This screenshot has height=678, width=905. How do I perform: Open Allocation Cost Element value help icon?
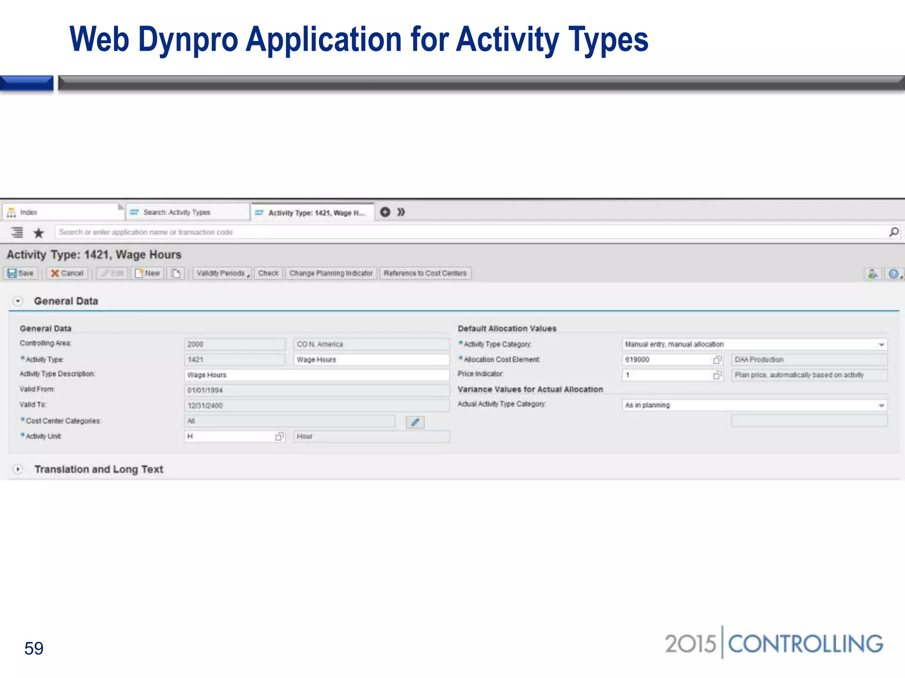point(718,360)
